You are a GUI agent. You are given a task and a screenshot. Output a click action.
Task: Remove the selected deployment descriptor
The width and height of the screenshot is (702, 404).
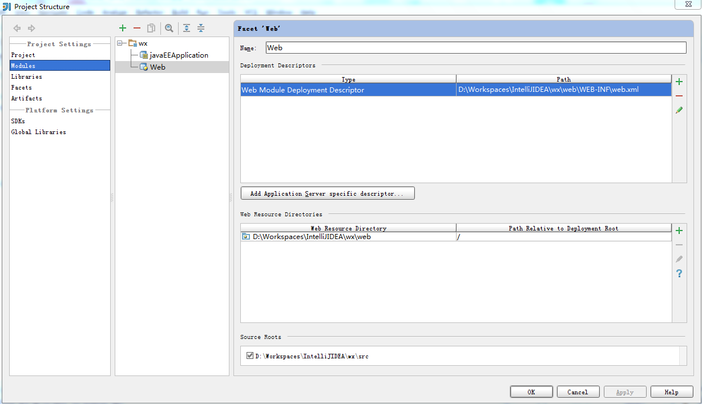pos(679,96)
